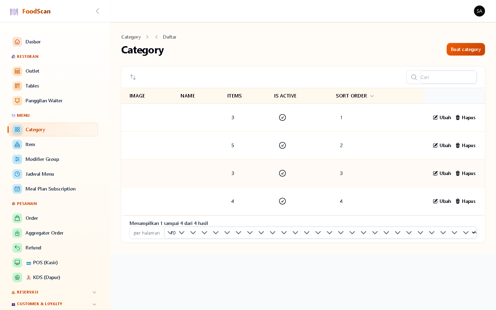Click the Panggilan Waiter bell icon
Image resolution: width=496 pixels, height=310 pixels.
[17, 101]
